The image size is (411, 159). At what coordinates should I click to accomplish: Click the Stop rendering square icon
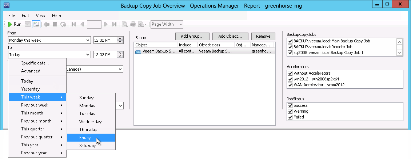(55, 24)
